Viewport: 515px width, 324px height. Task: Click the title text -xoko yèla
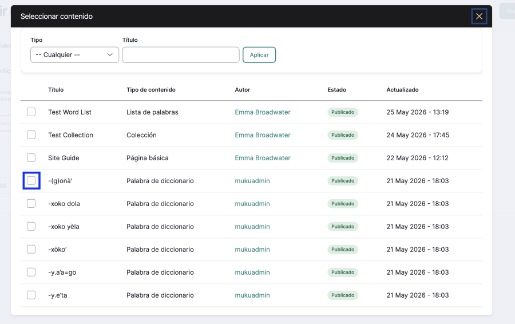pos(64,227)
